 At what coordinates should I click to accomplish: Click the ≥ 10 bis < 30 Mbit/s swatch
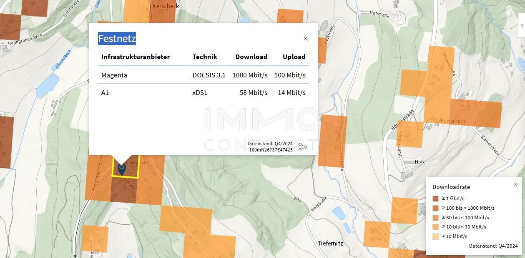coord(436,227)
